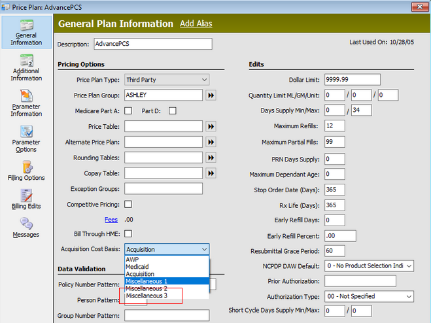Open the Parameter Options section
Image resolution: width=431 pixels, height=323 pixels.
coord(26,139)
